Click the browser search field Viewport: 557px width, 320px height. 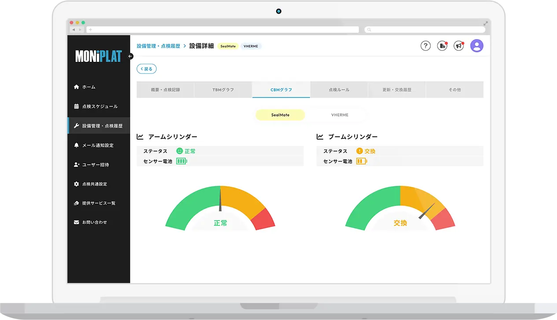[x=425, y=29]
